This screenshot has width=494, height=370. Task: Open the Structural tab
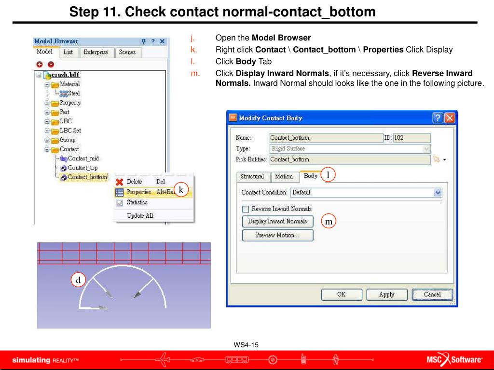tap(252, 176)
